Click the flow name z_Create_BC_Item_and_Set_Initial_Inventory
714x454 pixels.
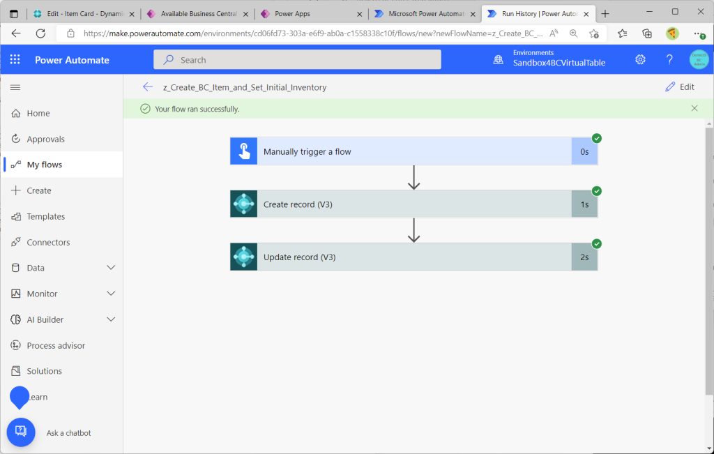coord(245,87)
